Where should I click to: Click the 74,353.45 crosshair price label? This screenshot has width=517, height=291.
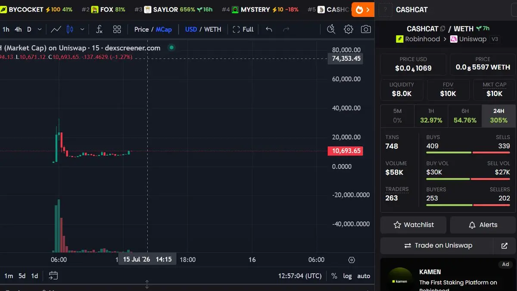tap(346, 58)
